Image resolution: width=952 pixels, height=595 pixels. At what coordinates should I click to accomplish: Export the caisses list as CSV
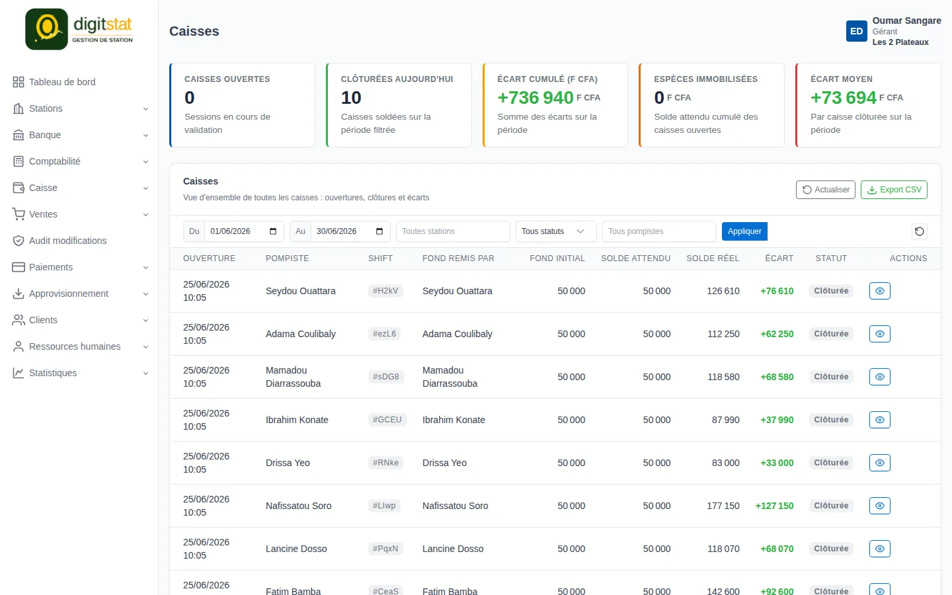pos(894,190)
